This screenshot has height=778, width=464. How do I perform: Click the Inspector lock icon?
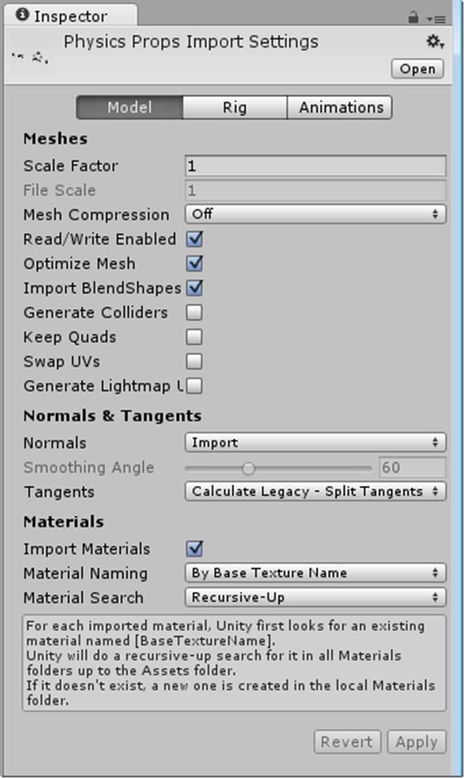tap(414, 18)
